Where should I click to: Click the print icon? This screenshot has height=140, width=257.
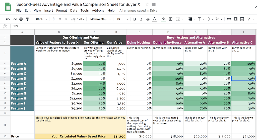[21, 19]
